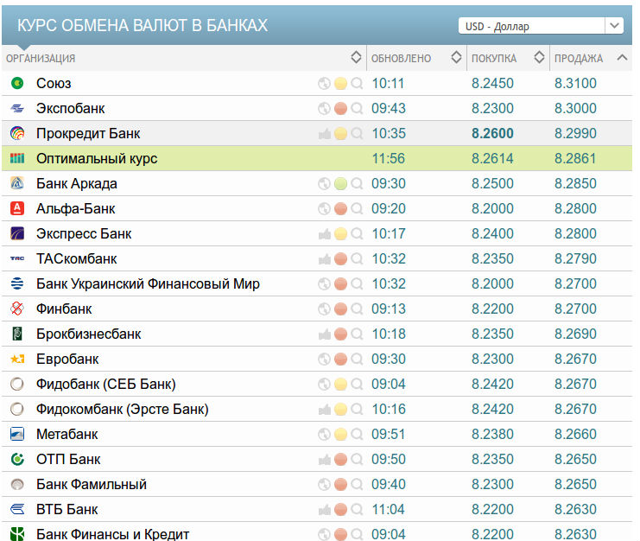Image resolution: width=640 pixels, height=541 pixels.
Task: Open the Банк Аркада link
Action: [77, 184]
